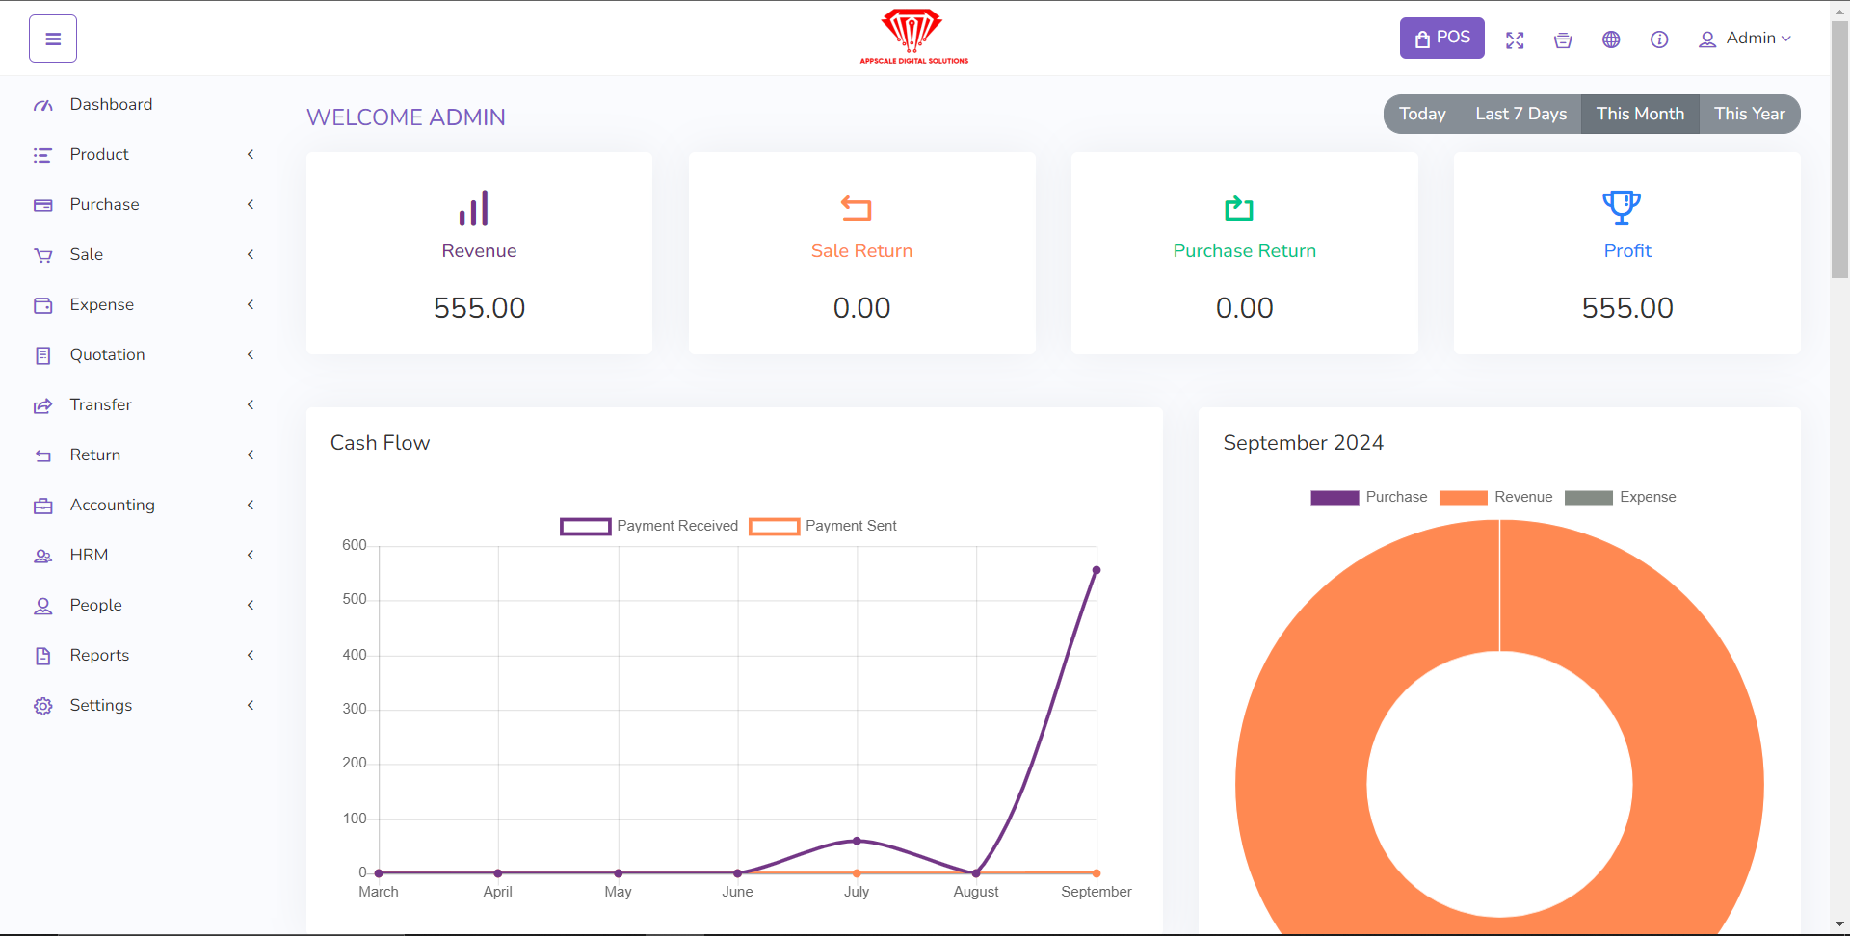This screenshot has width=1850, height=936.
Task: Enter fullscreen mode icon
Action: [1515, 39]
